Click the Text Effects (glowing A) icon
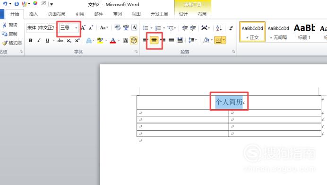The image size is (327, 185). tap(89, 40)
